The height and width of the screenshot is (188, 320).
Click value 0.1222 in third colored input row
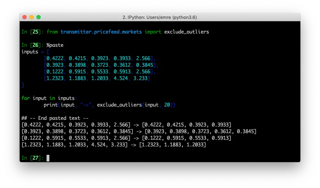(55, 72)
